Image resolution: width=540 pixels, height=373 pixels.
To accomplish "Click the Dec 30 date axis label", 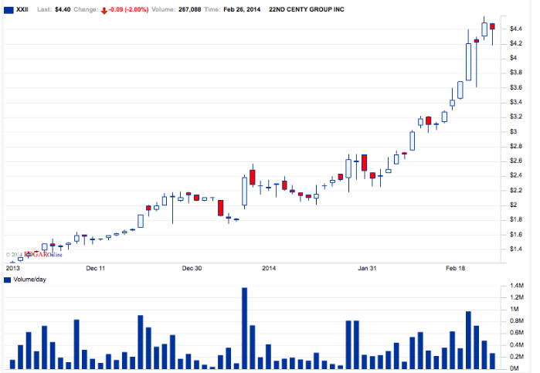I will [192, 268].
